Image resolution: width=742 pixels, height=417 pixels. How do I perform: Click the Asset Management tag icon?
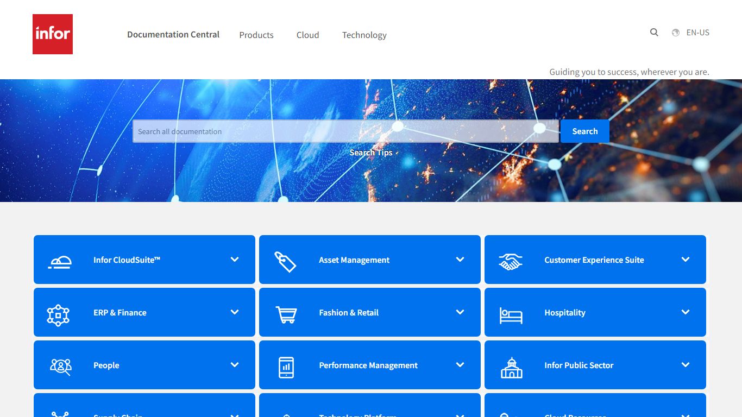click(285, 262)
